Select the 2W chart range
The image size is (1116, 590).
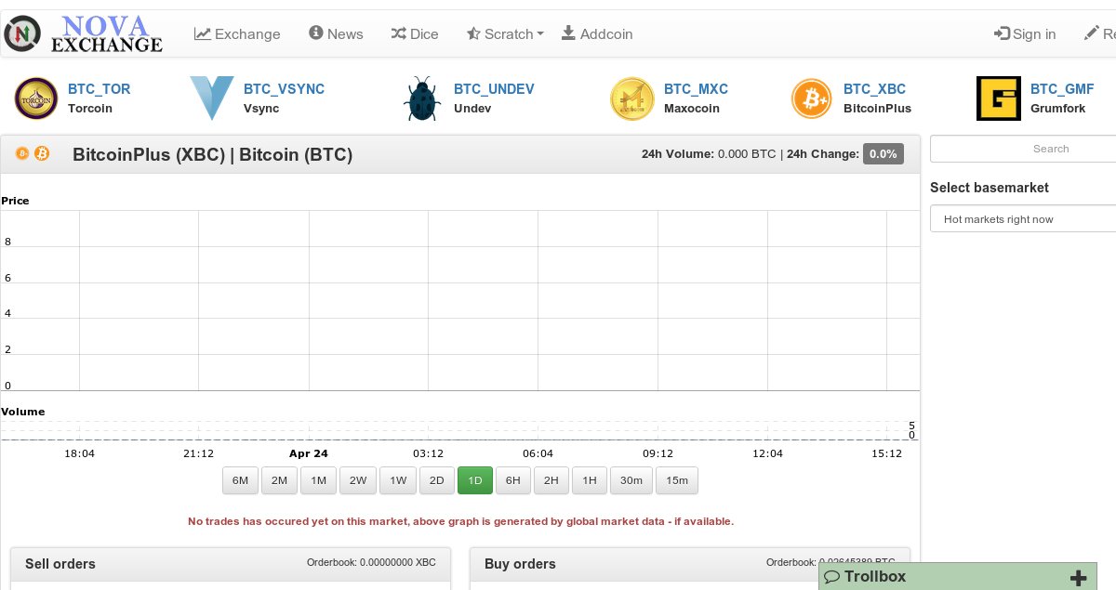(358, 480)
